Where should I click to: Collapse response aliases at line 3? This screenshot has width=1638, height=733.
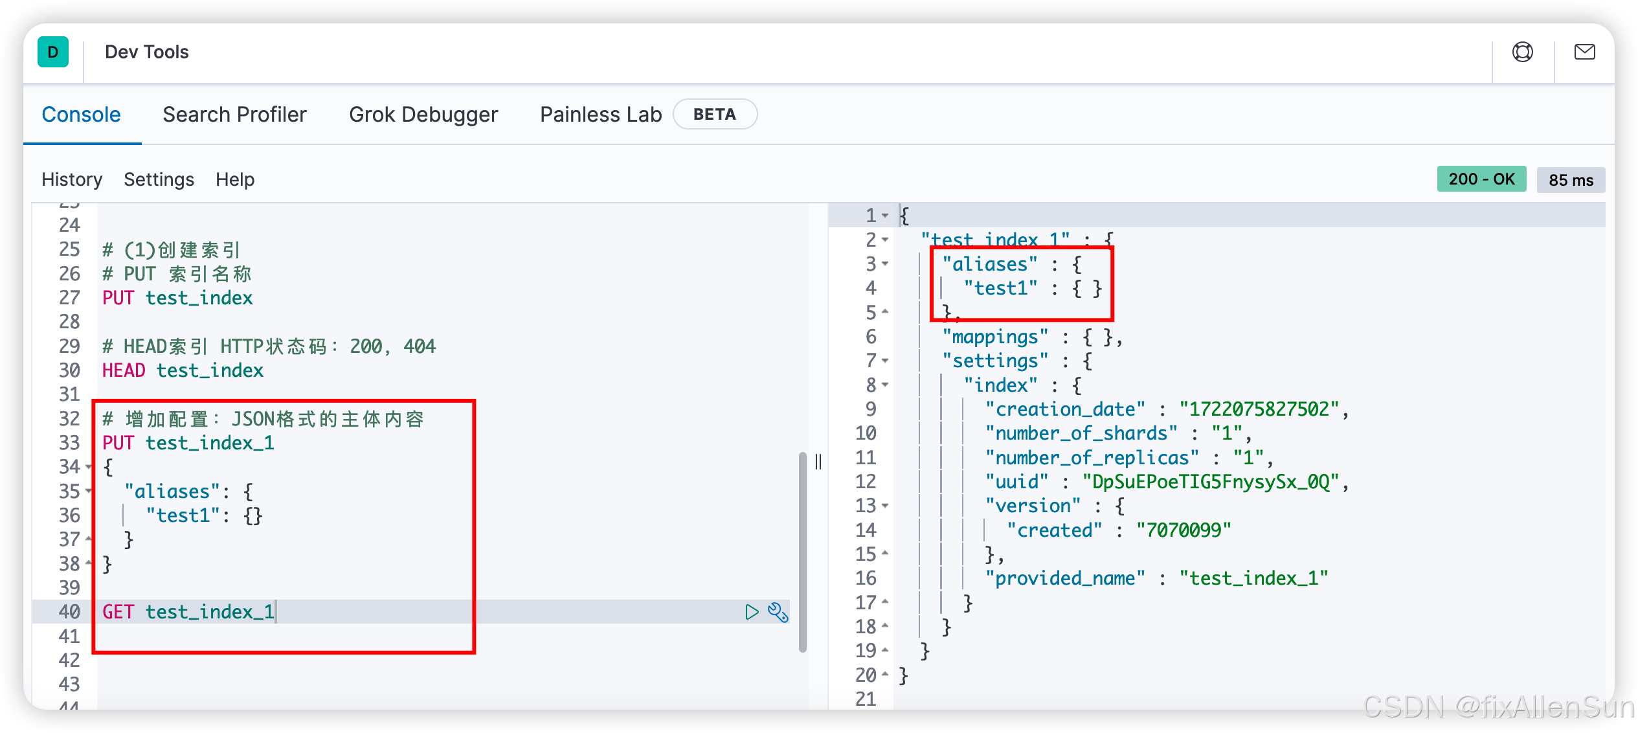[x=885, y=264]
